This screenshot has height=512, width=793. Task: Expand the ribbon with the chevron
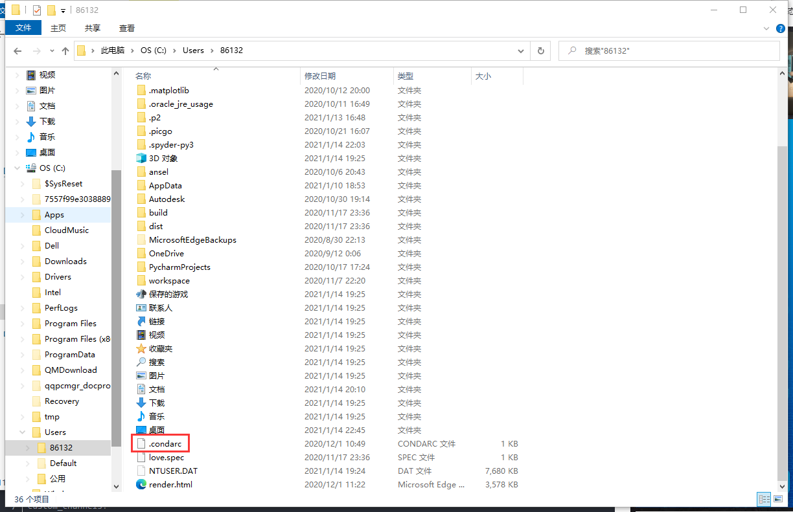[x=765, y=28]
